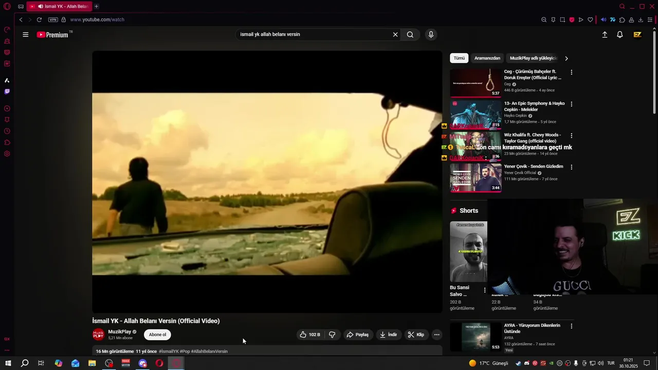Go back with browser back arrow
Image resolution: width=658 pixels, height=370 pixels.
pos(21,20)
